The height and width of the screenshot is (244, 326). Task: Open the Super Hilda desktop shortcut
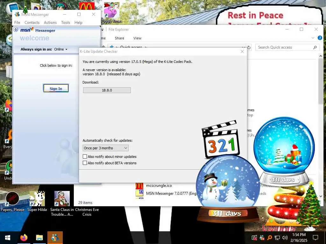[x=37, y=202]
